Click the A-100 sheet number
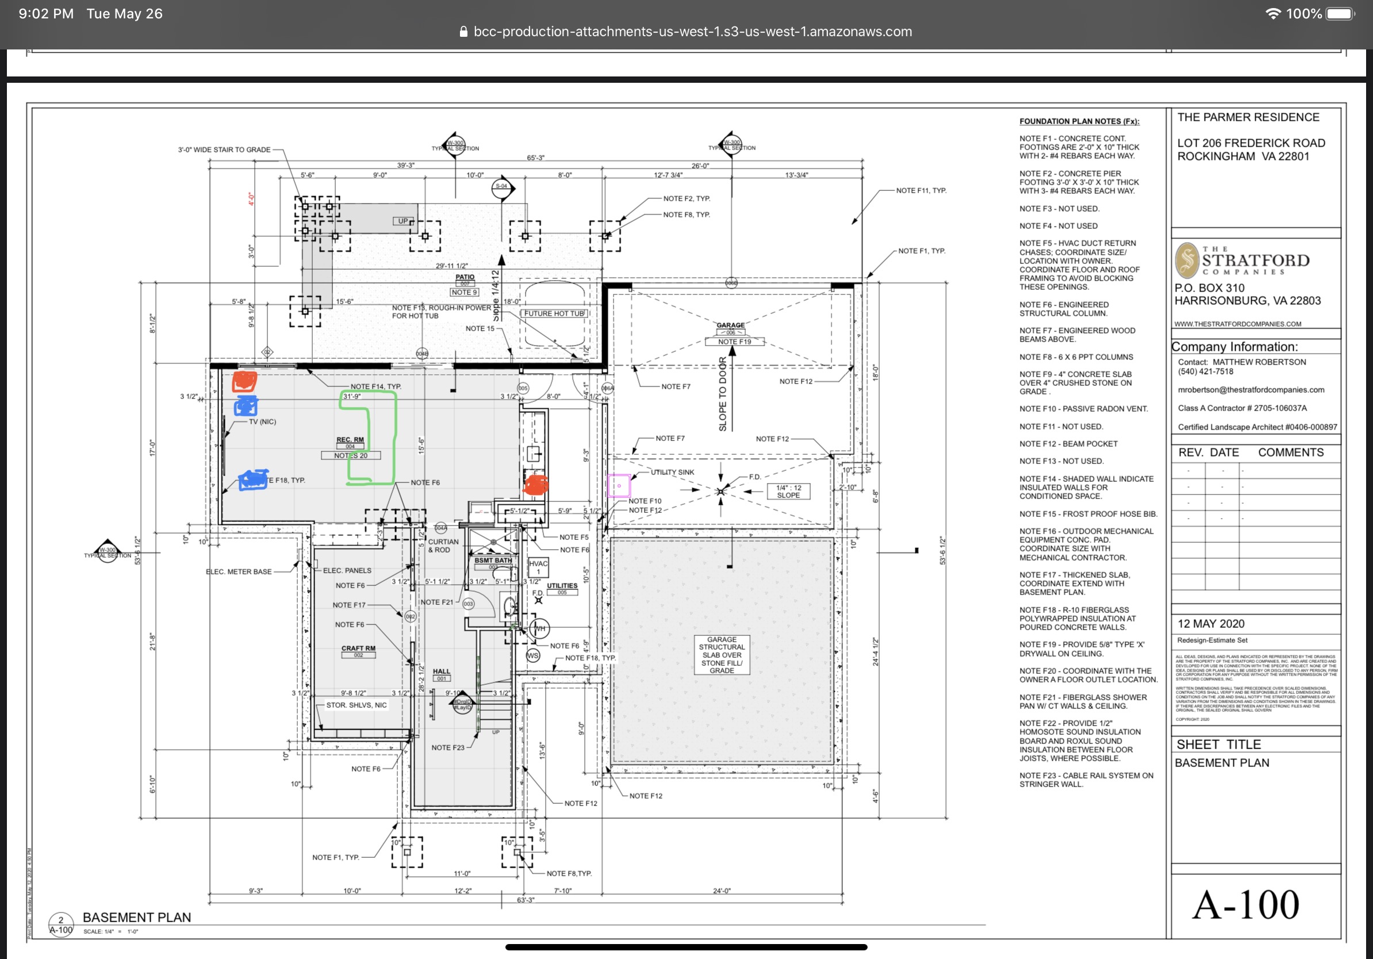Viewport: 1373px width, 959px height. (x=1245, y=905)
